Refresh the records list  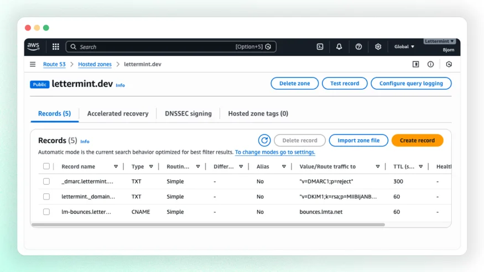[x=264, y=140]
